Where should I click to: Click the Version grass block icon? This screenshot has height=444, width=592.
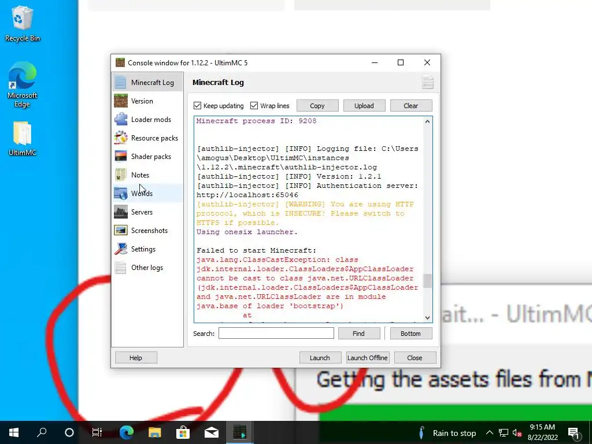tap(120, 101)
